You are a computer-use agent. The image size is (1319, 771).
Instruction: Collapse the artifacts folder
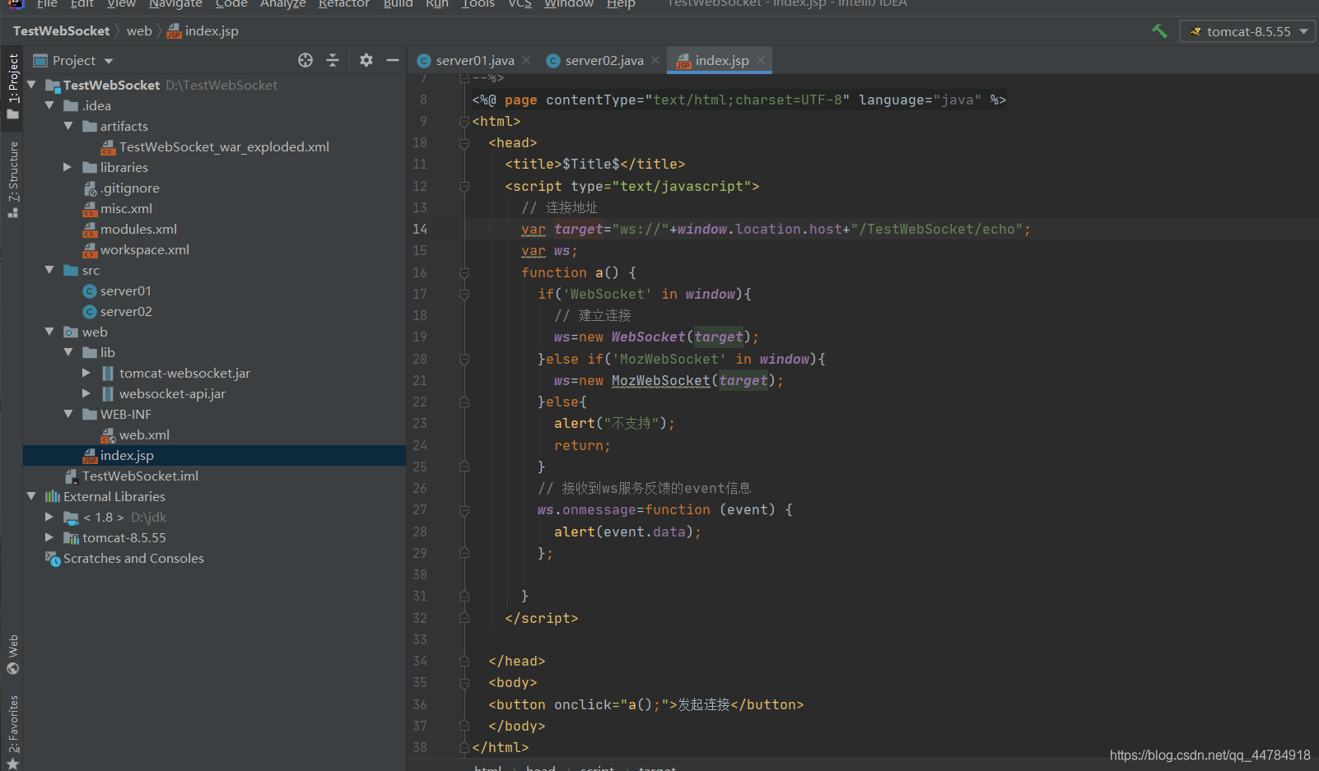tap(68, 126)
